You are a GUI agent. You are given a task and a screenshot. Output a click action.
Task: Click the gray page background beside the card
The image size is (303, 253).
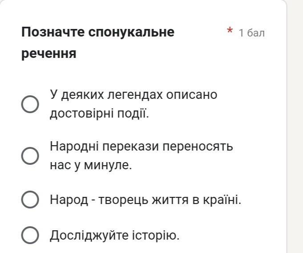point(295,134)
